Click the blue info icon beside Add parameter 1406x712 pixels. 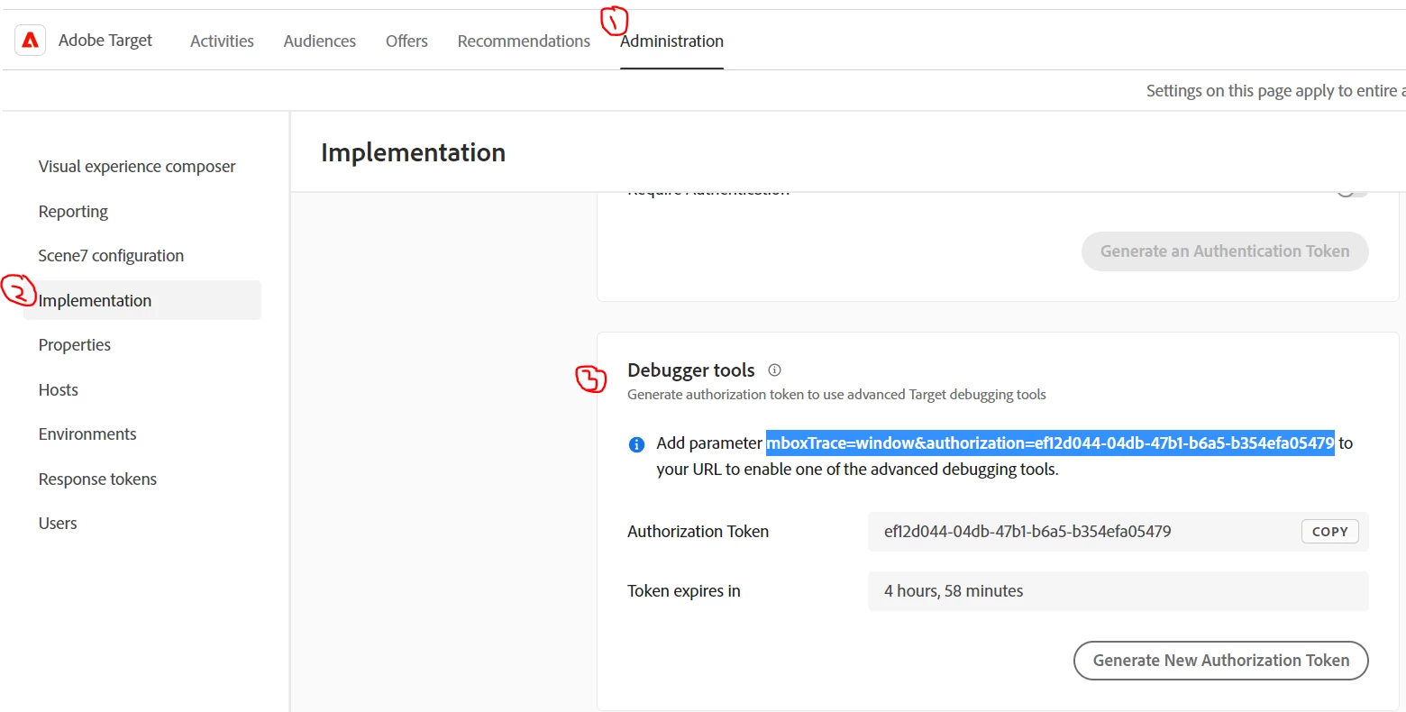636,444
